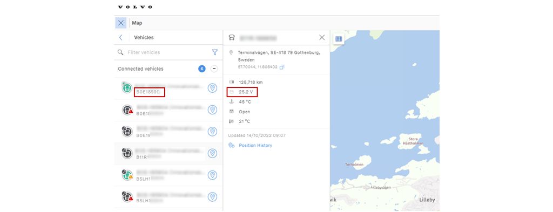553x212 pixels.
Task: Click the Map title in the top bar
Action: coord(137,23)
